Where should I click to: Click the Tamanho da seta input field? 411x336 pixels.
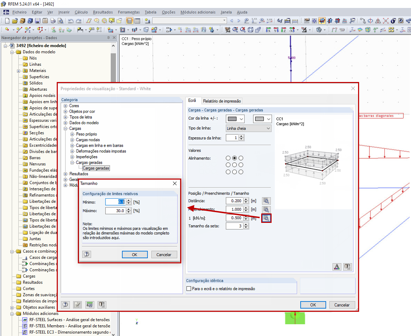235,226
